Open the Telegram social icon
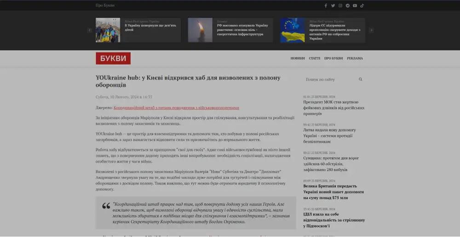 (348, 6)
